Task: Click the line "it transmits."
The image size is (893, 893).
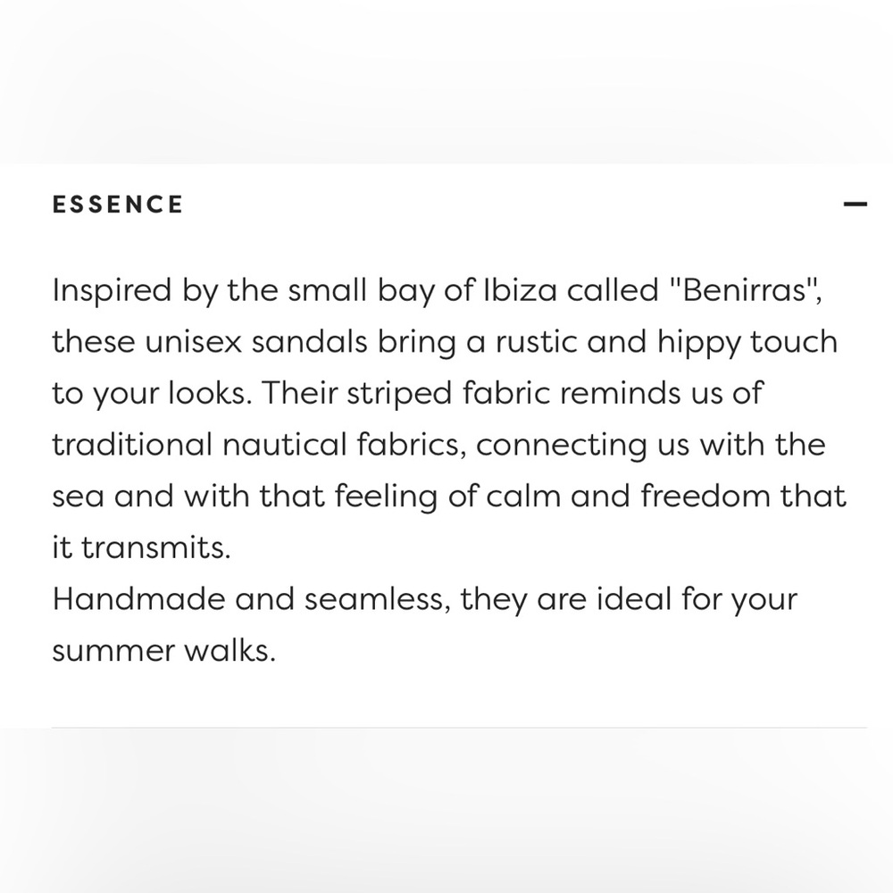Action: click(x=141, y=548)
